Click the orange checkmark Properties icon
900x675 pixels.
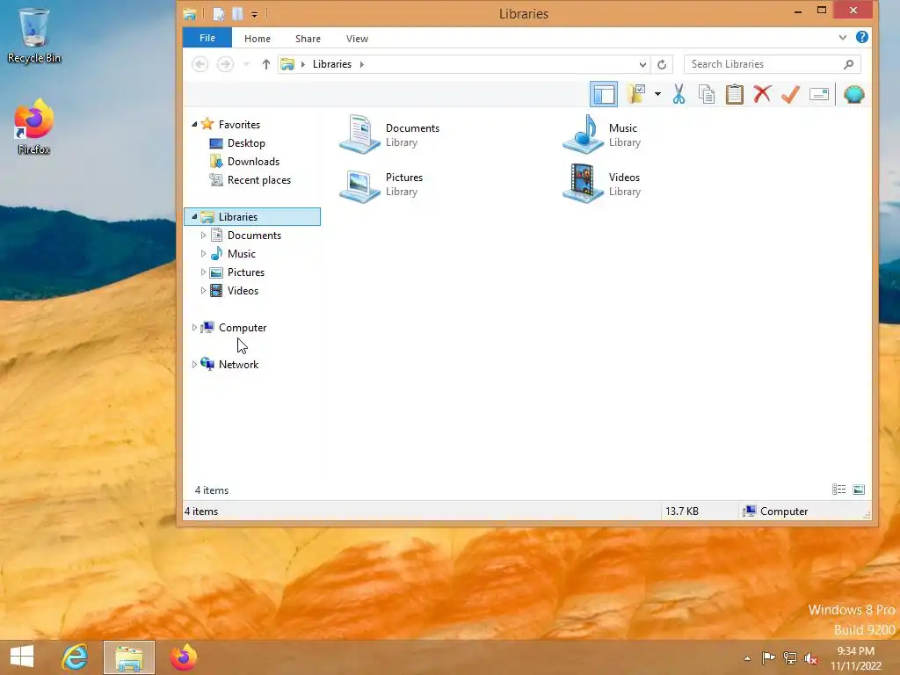click(790, 94)
